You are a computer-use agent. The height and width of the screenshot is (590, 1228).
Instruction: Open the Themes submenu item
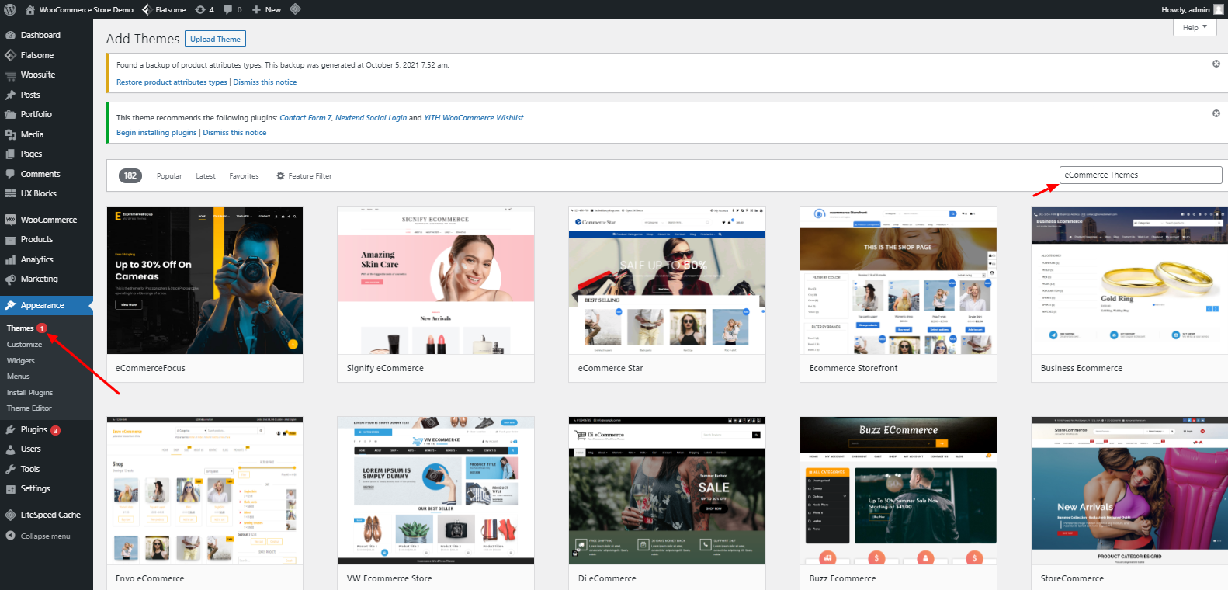[x=20, y=328]
